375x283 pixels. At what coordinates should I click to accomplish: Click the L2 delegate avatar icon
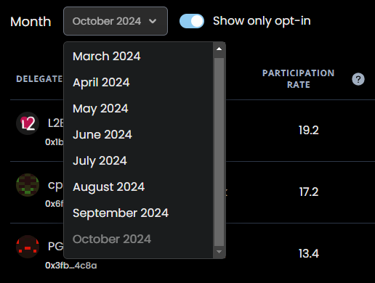(28, 123)
